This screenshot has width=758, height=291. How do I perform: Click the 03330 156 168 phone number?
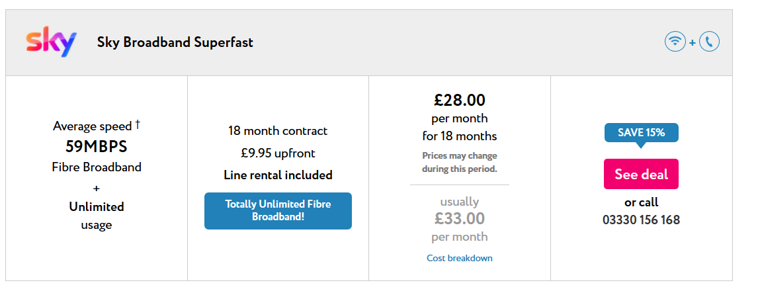click(641, 220)
